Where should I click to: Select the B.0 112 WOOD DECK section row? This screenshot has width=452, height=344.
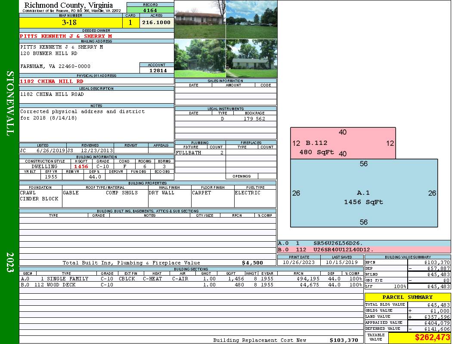pos(191,285)
